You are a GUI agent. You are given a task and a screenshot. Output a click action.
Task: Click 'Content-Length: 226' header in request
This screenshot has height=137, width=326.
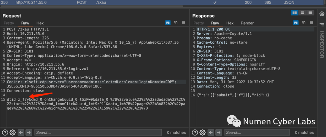[x=28, y=38]
